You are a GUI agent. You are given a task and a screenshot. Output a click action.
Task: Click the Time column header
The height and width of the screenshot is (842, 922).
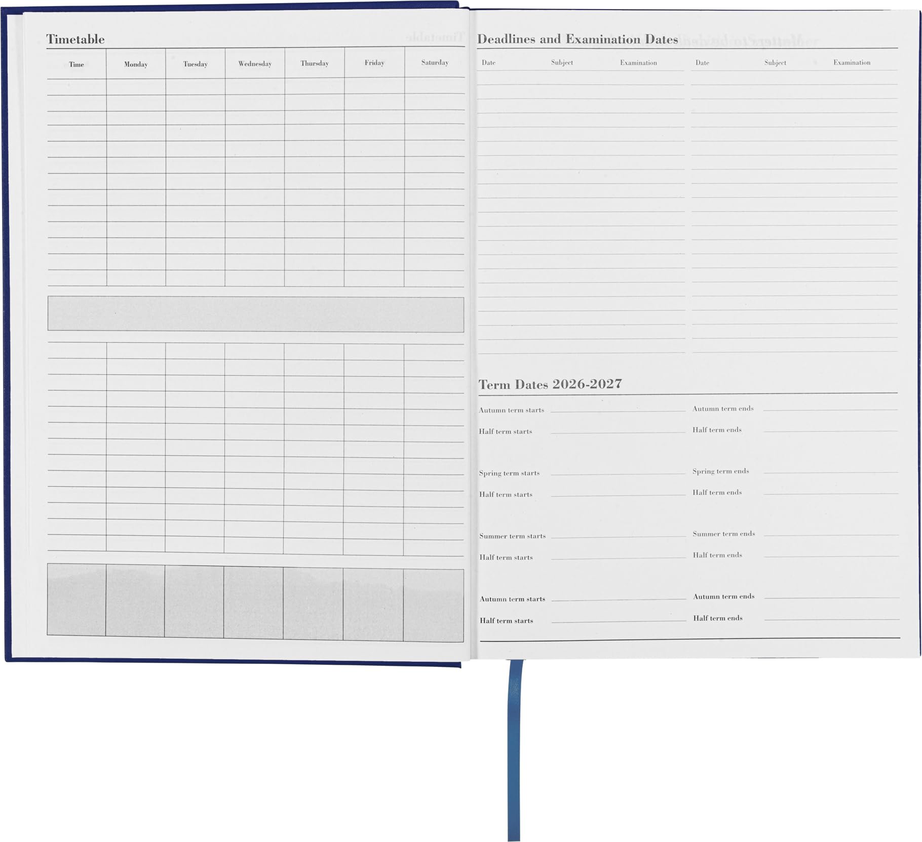coord(76,64)
